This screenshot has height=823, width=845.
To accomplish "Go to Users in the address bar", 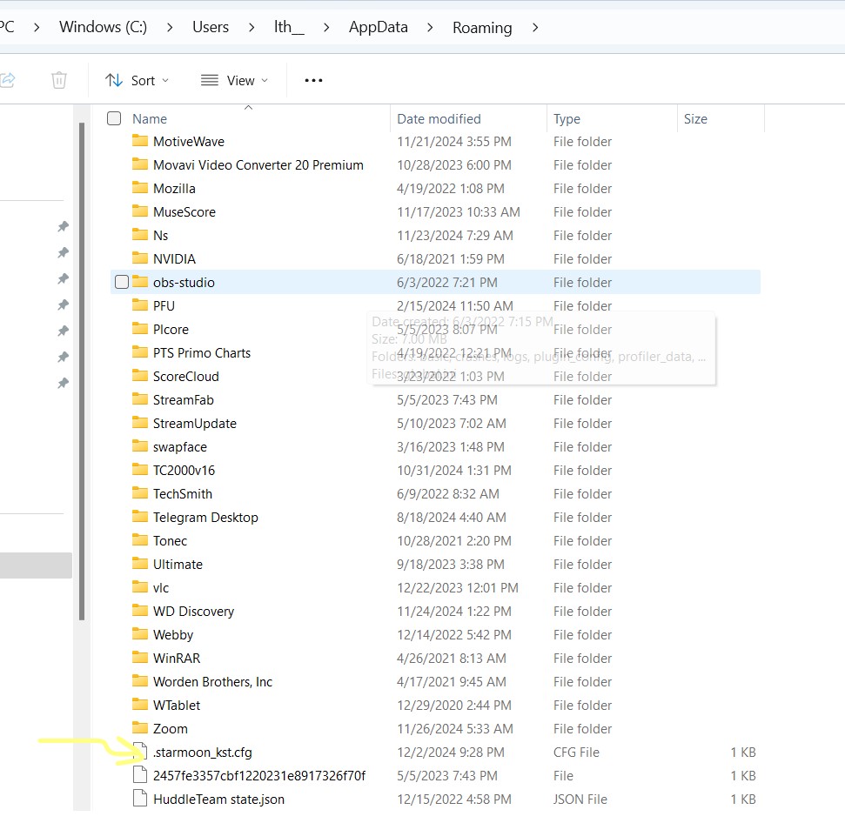I will 211,27.
